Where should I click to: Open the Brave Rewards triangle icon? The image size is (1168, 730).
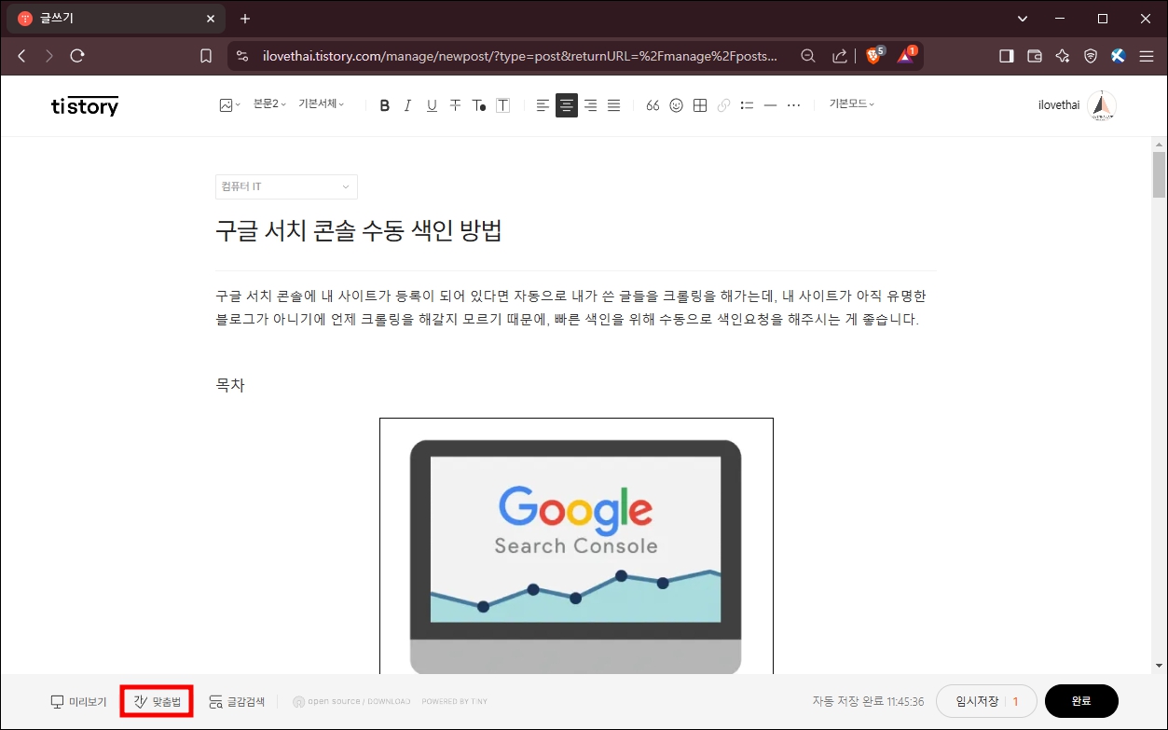[906, 56]
